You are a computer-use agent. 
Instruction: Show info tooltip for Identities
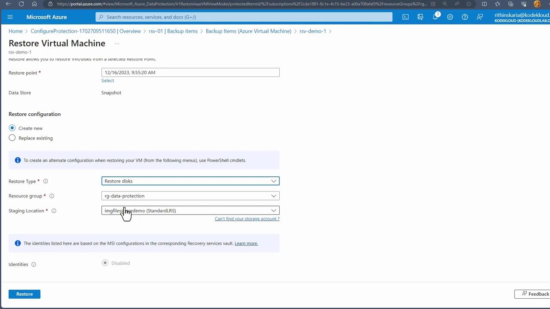[34, 264]
